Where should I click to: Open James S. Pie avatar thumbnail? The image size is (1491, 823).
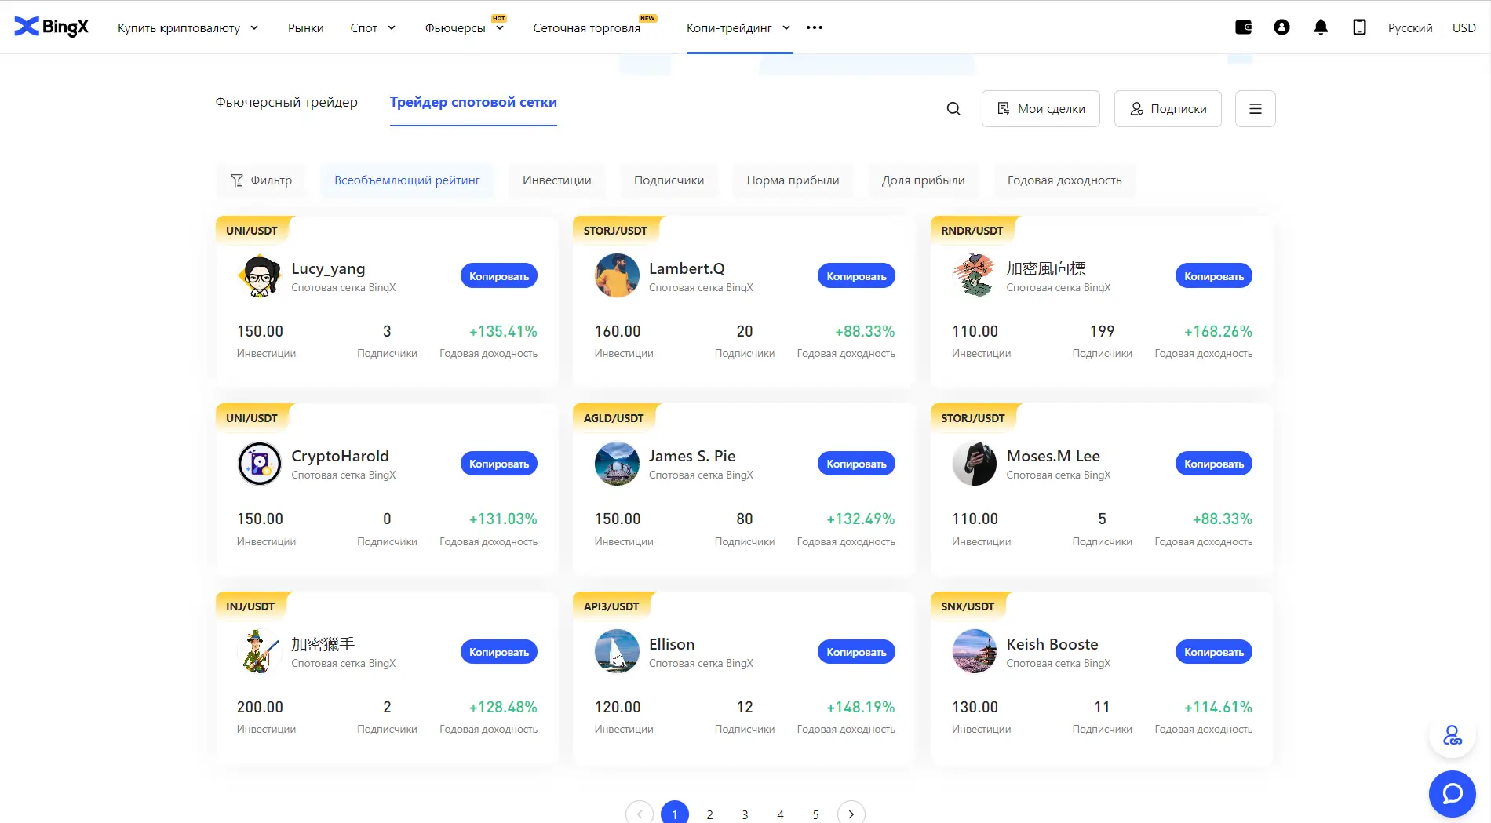[x=617, y=464]
